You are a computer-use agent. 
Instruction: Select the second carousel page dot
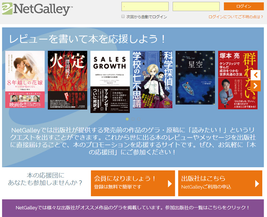[x=133, y=119]
